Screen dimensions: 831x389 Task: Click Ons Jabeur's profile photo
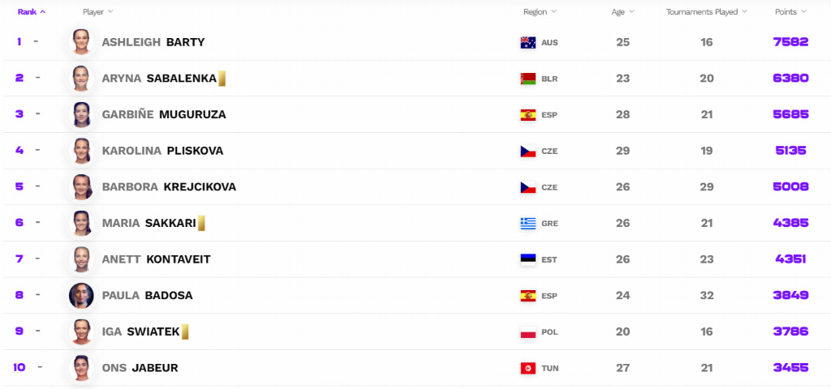tap(81, 368)
